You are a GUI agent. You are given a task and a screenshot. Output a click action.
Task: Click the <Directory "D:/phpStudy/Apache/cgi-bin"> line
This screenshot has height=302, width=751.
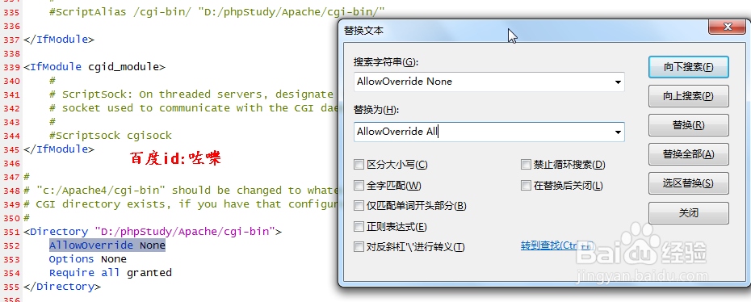pos(153,232)
